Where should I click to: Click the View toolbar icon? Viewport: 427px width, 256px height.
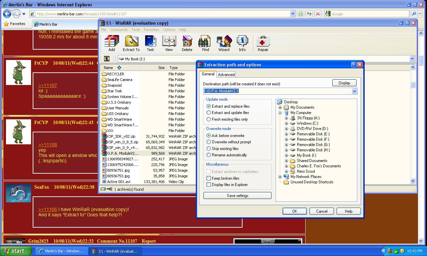coord(169,44)
